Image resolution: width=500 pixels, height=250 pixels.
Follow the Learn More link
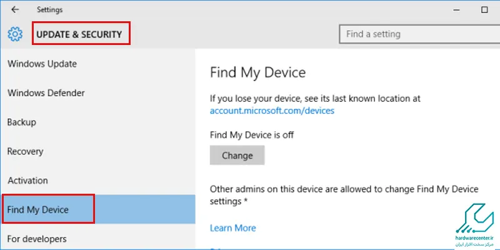pos(232,228)
